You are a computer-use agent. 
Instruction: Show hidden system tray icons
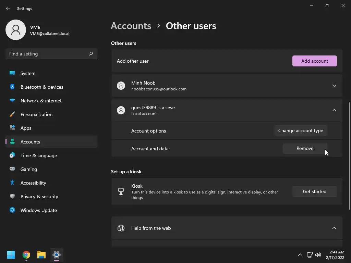300,255
